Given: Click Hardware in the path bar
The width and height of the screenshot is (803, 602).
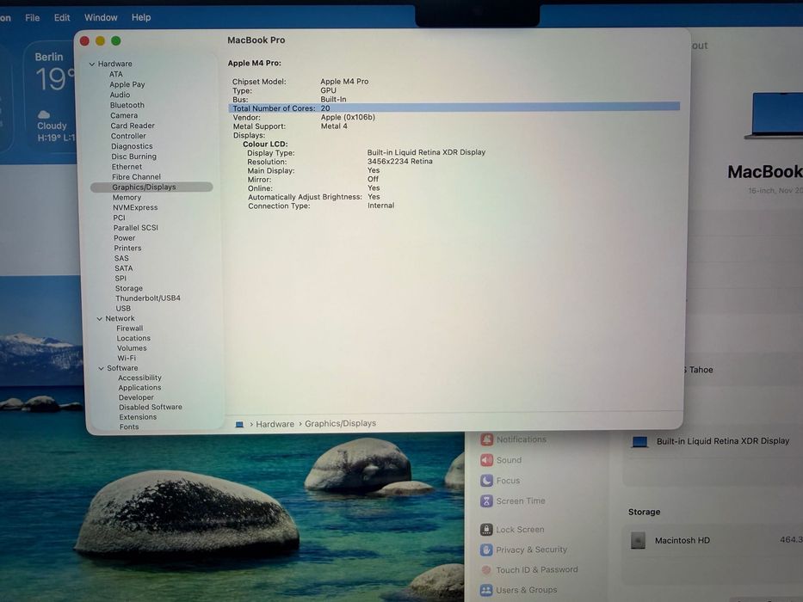Looking at the screenshot, I should click(x=275, y=424).
